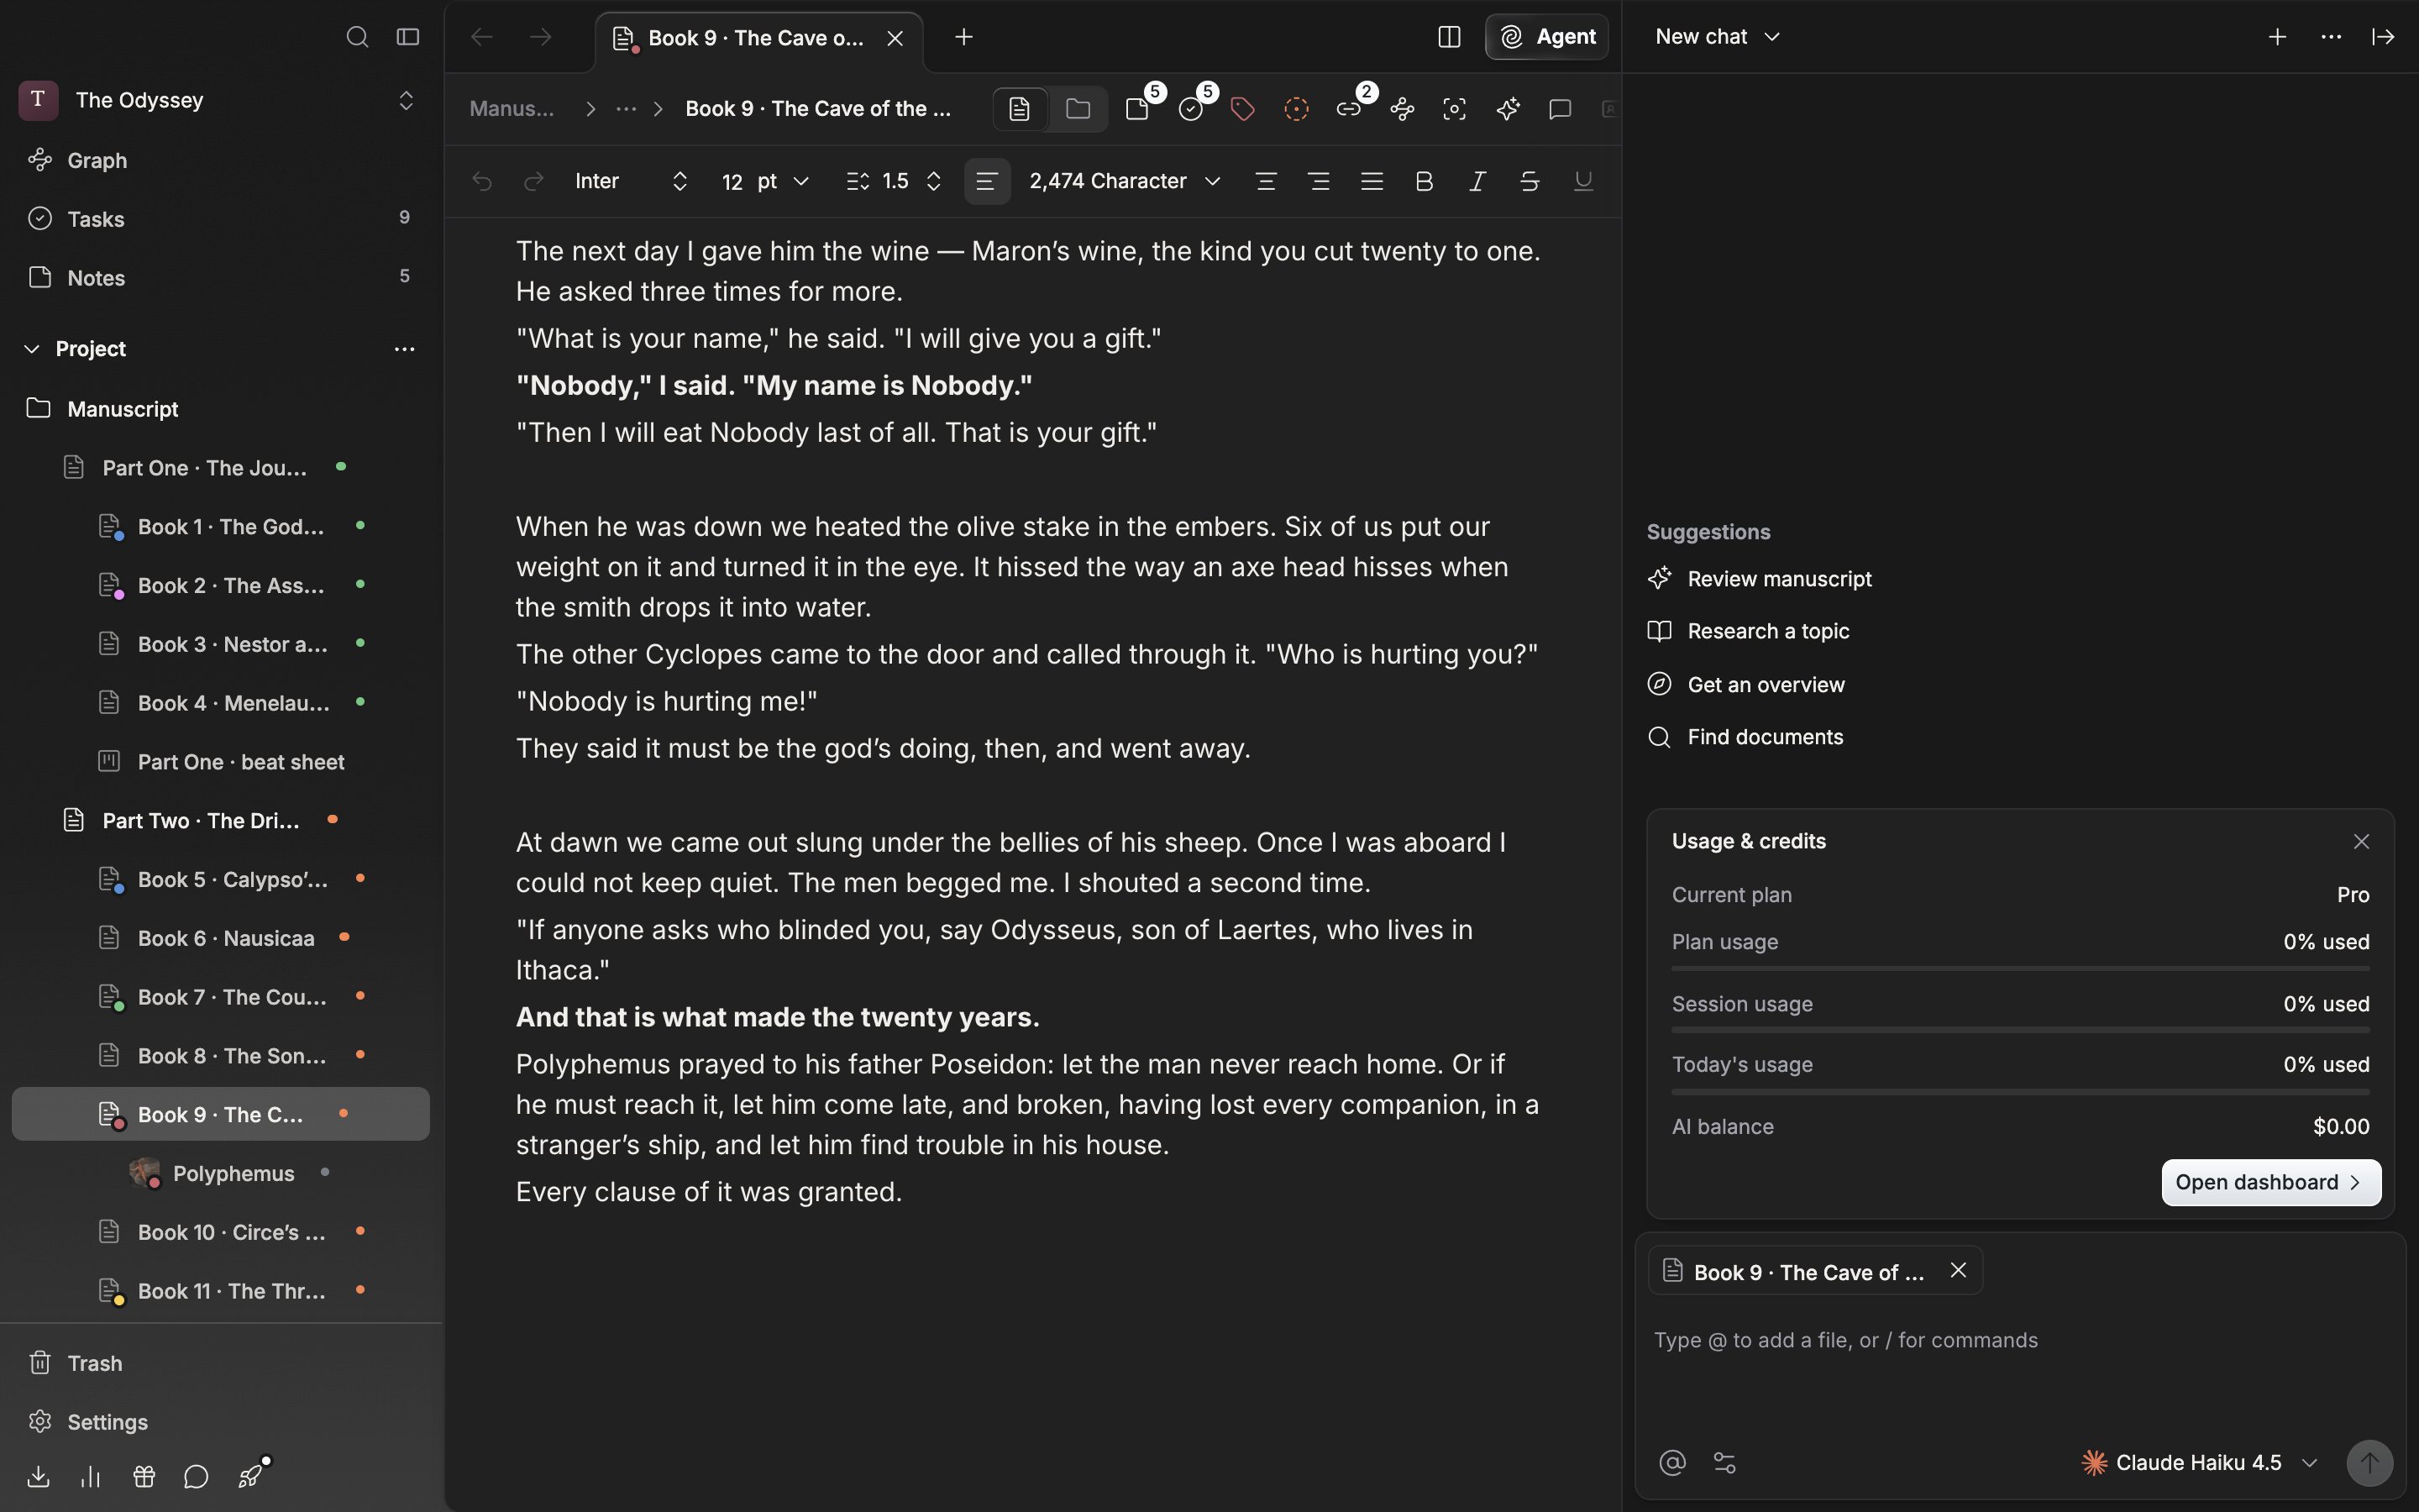2419x1512 pixels.
Task: Select center text alignment
Action: [1266, 181]
